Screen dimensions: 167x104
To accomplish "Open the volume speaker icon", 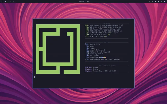I will 159,2.
